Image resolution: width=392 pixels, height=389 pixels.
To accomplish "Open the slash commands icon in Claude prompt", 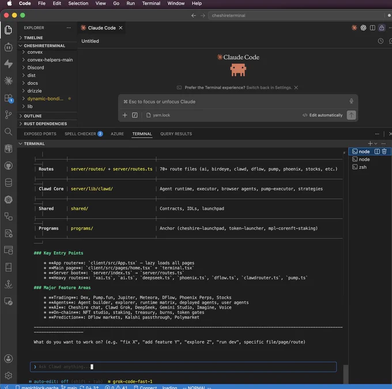I will 134,115.
